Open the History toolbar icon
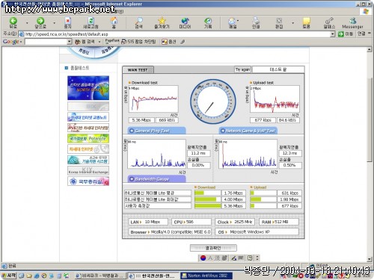374x280 pixels. (x=208, y=22)
